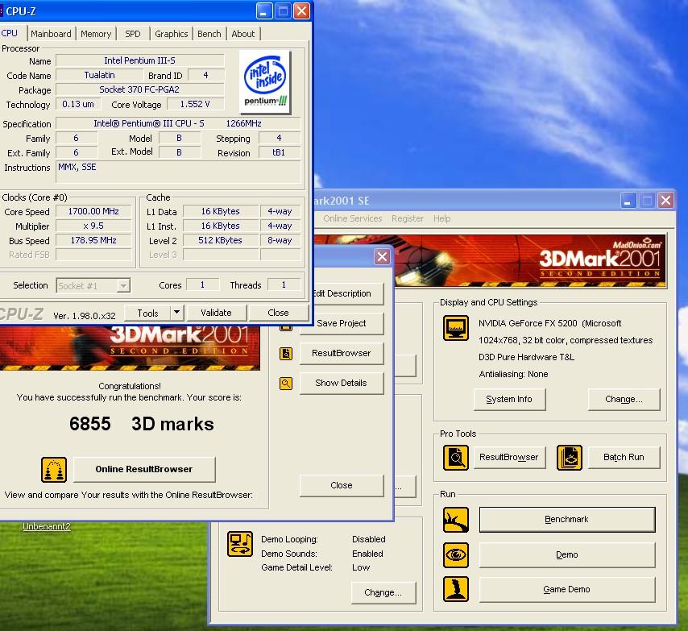Open the Online ResultBrowser button

pos(144,469)
